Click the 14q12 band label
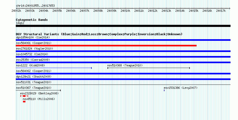 (20, 23)
